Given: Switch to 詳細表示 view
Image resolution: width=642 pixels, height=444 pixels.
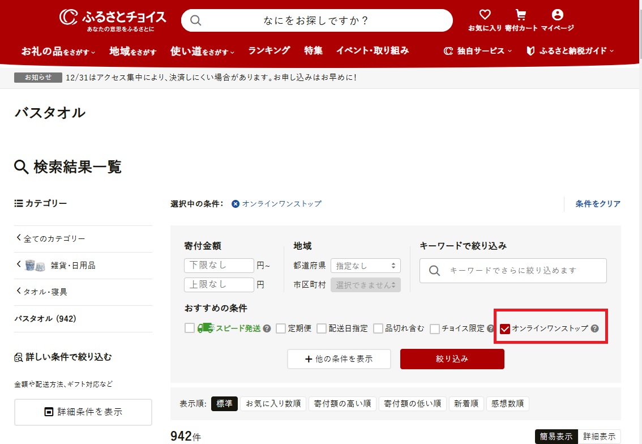Looking at the screenshot, I should click(x=600, y=436).
